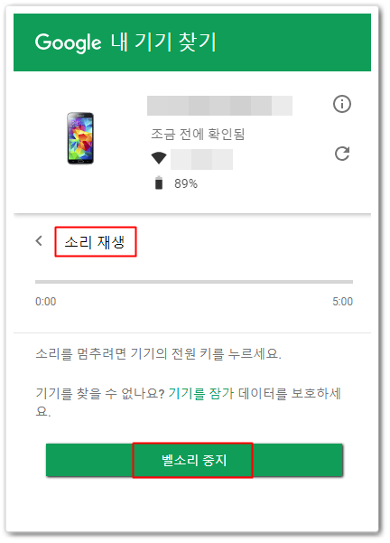Open device info via the circled i icon
This screenshot has height=543, width=390.
pos(342,104)
